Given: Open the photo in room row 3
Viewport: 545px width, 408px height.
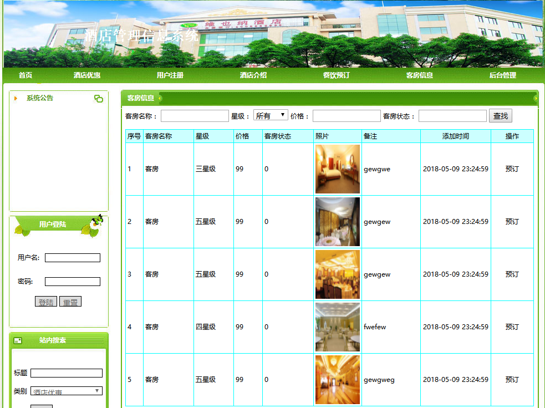Looking at the screenshot, I should pyautogui.click(x=338, y=274).
